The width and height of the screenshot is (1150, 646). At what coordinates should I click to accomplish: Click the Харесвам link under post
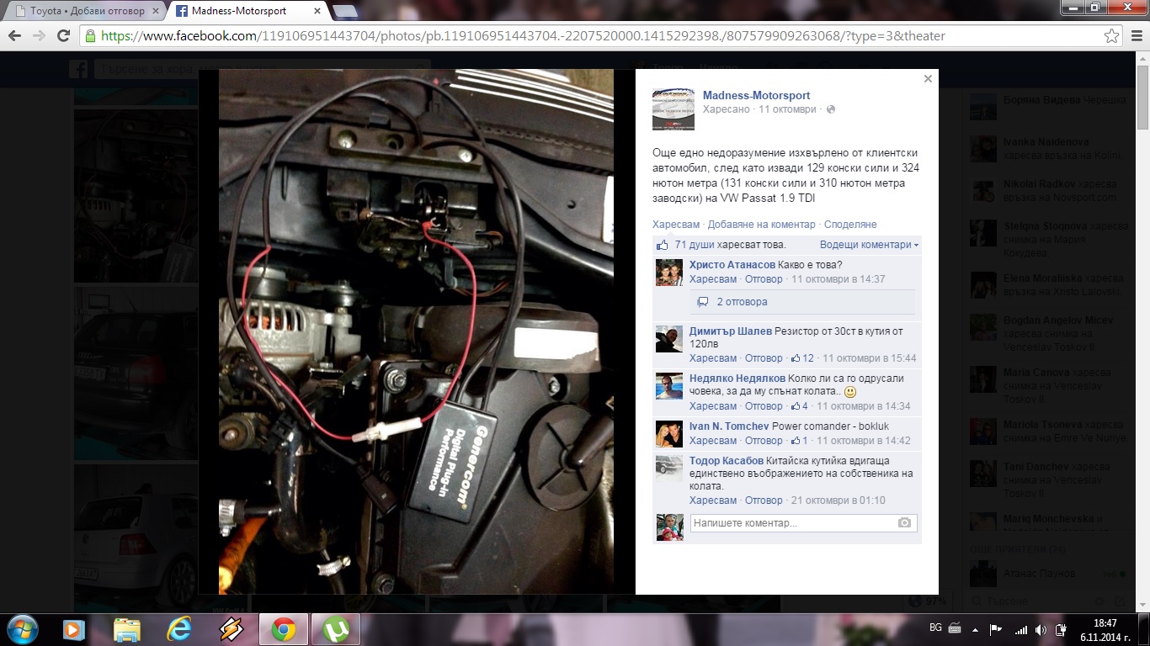coord(675,225)
